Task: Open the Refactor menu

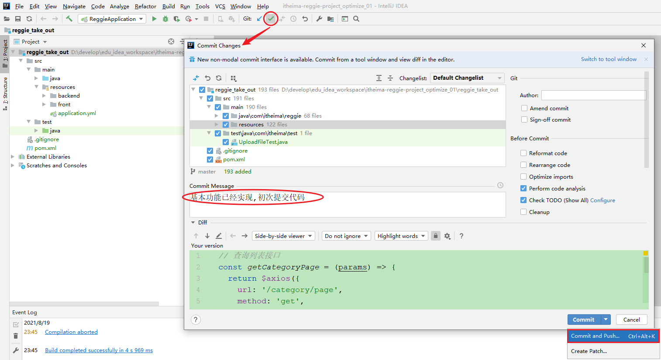Action: pyautogui.click(x=145, y=6)
